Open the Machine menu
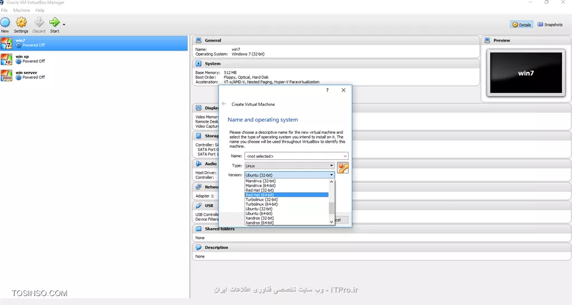 coord(22,10)
